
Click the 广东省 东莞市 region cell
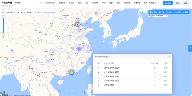109,85
